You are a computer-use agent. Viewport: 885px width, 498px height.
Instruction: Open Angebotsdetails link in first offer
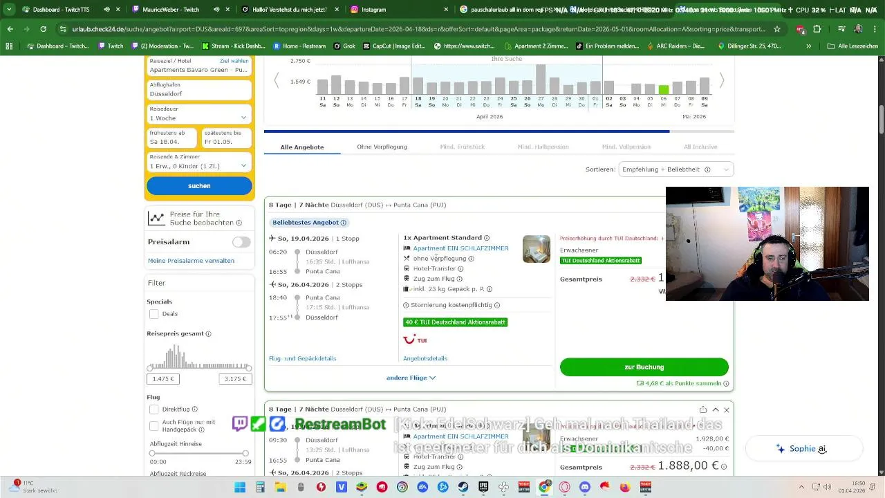tap(425, 358)
